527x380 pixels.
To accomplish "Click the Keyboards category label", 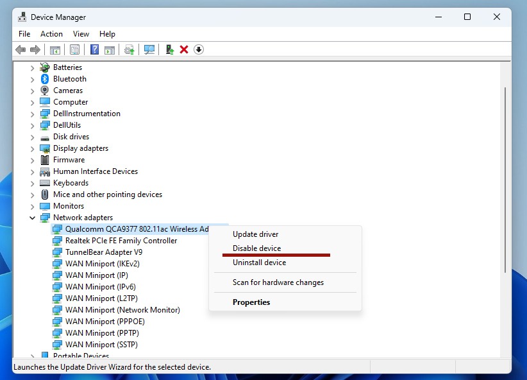I will pyautogui.click(x=71, y=182).
